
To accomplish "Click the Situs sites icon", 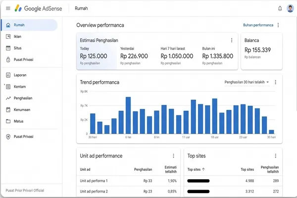I will 8,48.
